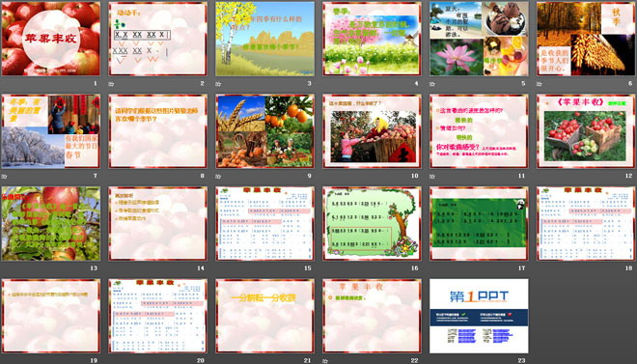Click the slide number label 20
637x364 pixels.
click(201, 360)
